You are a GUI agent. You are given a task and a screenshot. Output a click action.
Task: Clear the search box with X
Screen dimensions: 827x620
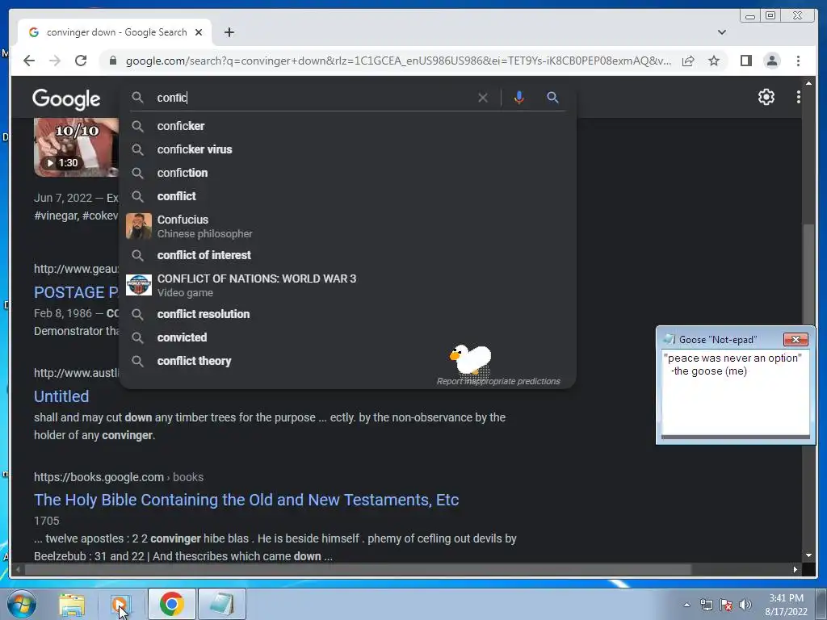click(483, 98)
